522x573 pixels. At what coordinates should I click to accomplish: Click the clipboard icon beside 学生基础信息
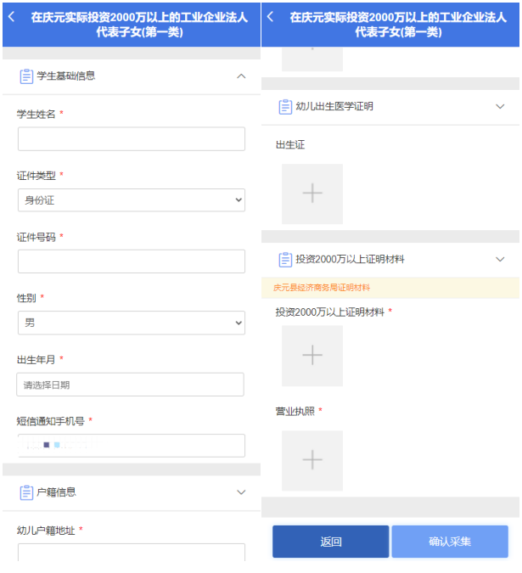(x=26, y=76)
